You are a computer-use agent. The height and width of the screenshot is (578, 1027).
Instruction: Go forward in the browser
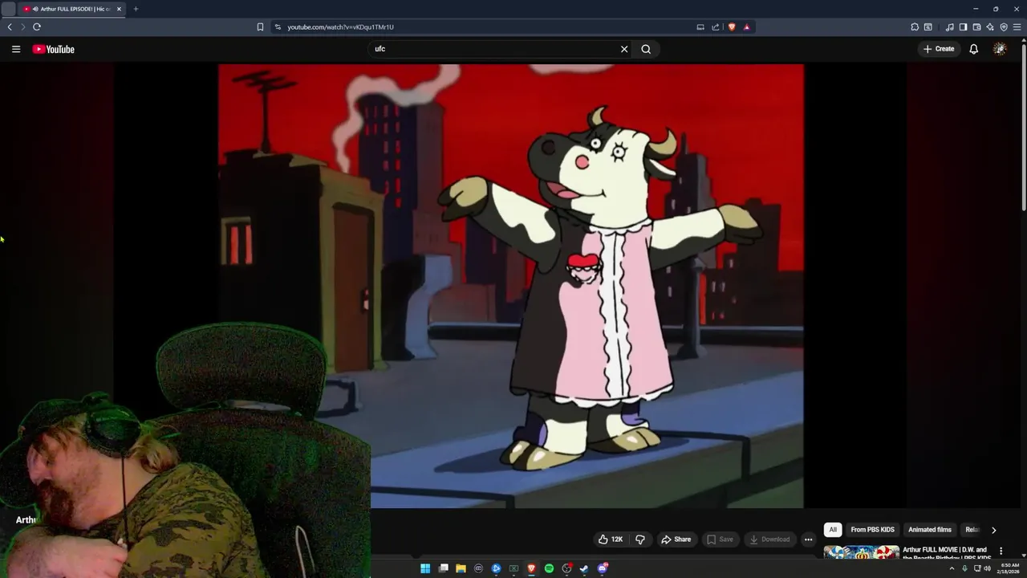click(22, 26)
